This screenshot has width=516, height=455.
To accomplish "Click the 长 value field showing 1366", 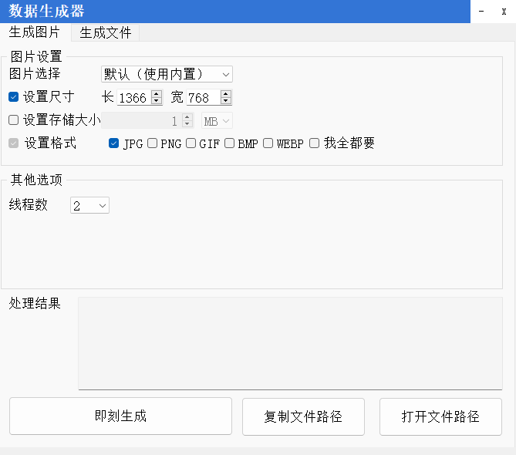I will point(134,98).
